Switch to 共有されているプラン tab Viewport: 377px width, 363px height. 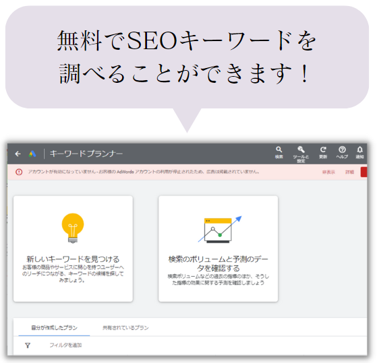pyautogui.click(x=125, y=328)
